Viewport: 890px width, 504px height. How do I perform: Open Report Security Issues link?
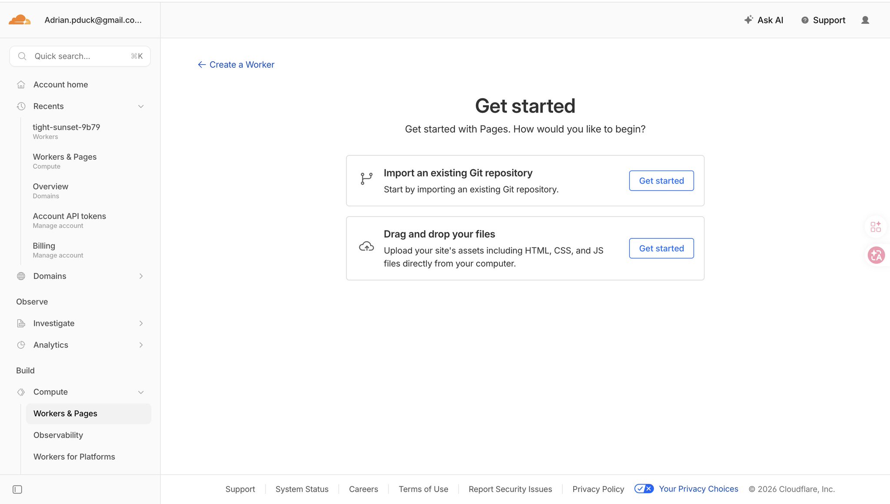tap(510, 489)
